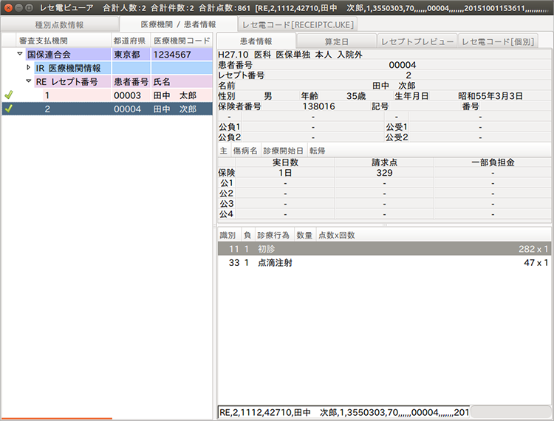The height and width of the screenshot is (421, 554).
Task: Expand the IR 医療機関情報 node
Action: point(29,67)
